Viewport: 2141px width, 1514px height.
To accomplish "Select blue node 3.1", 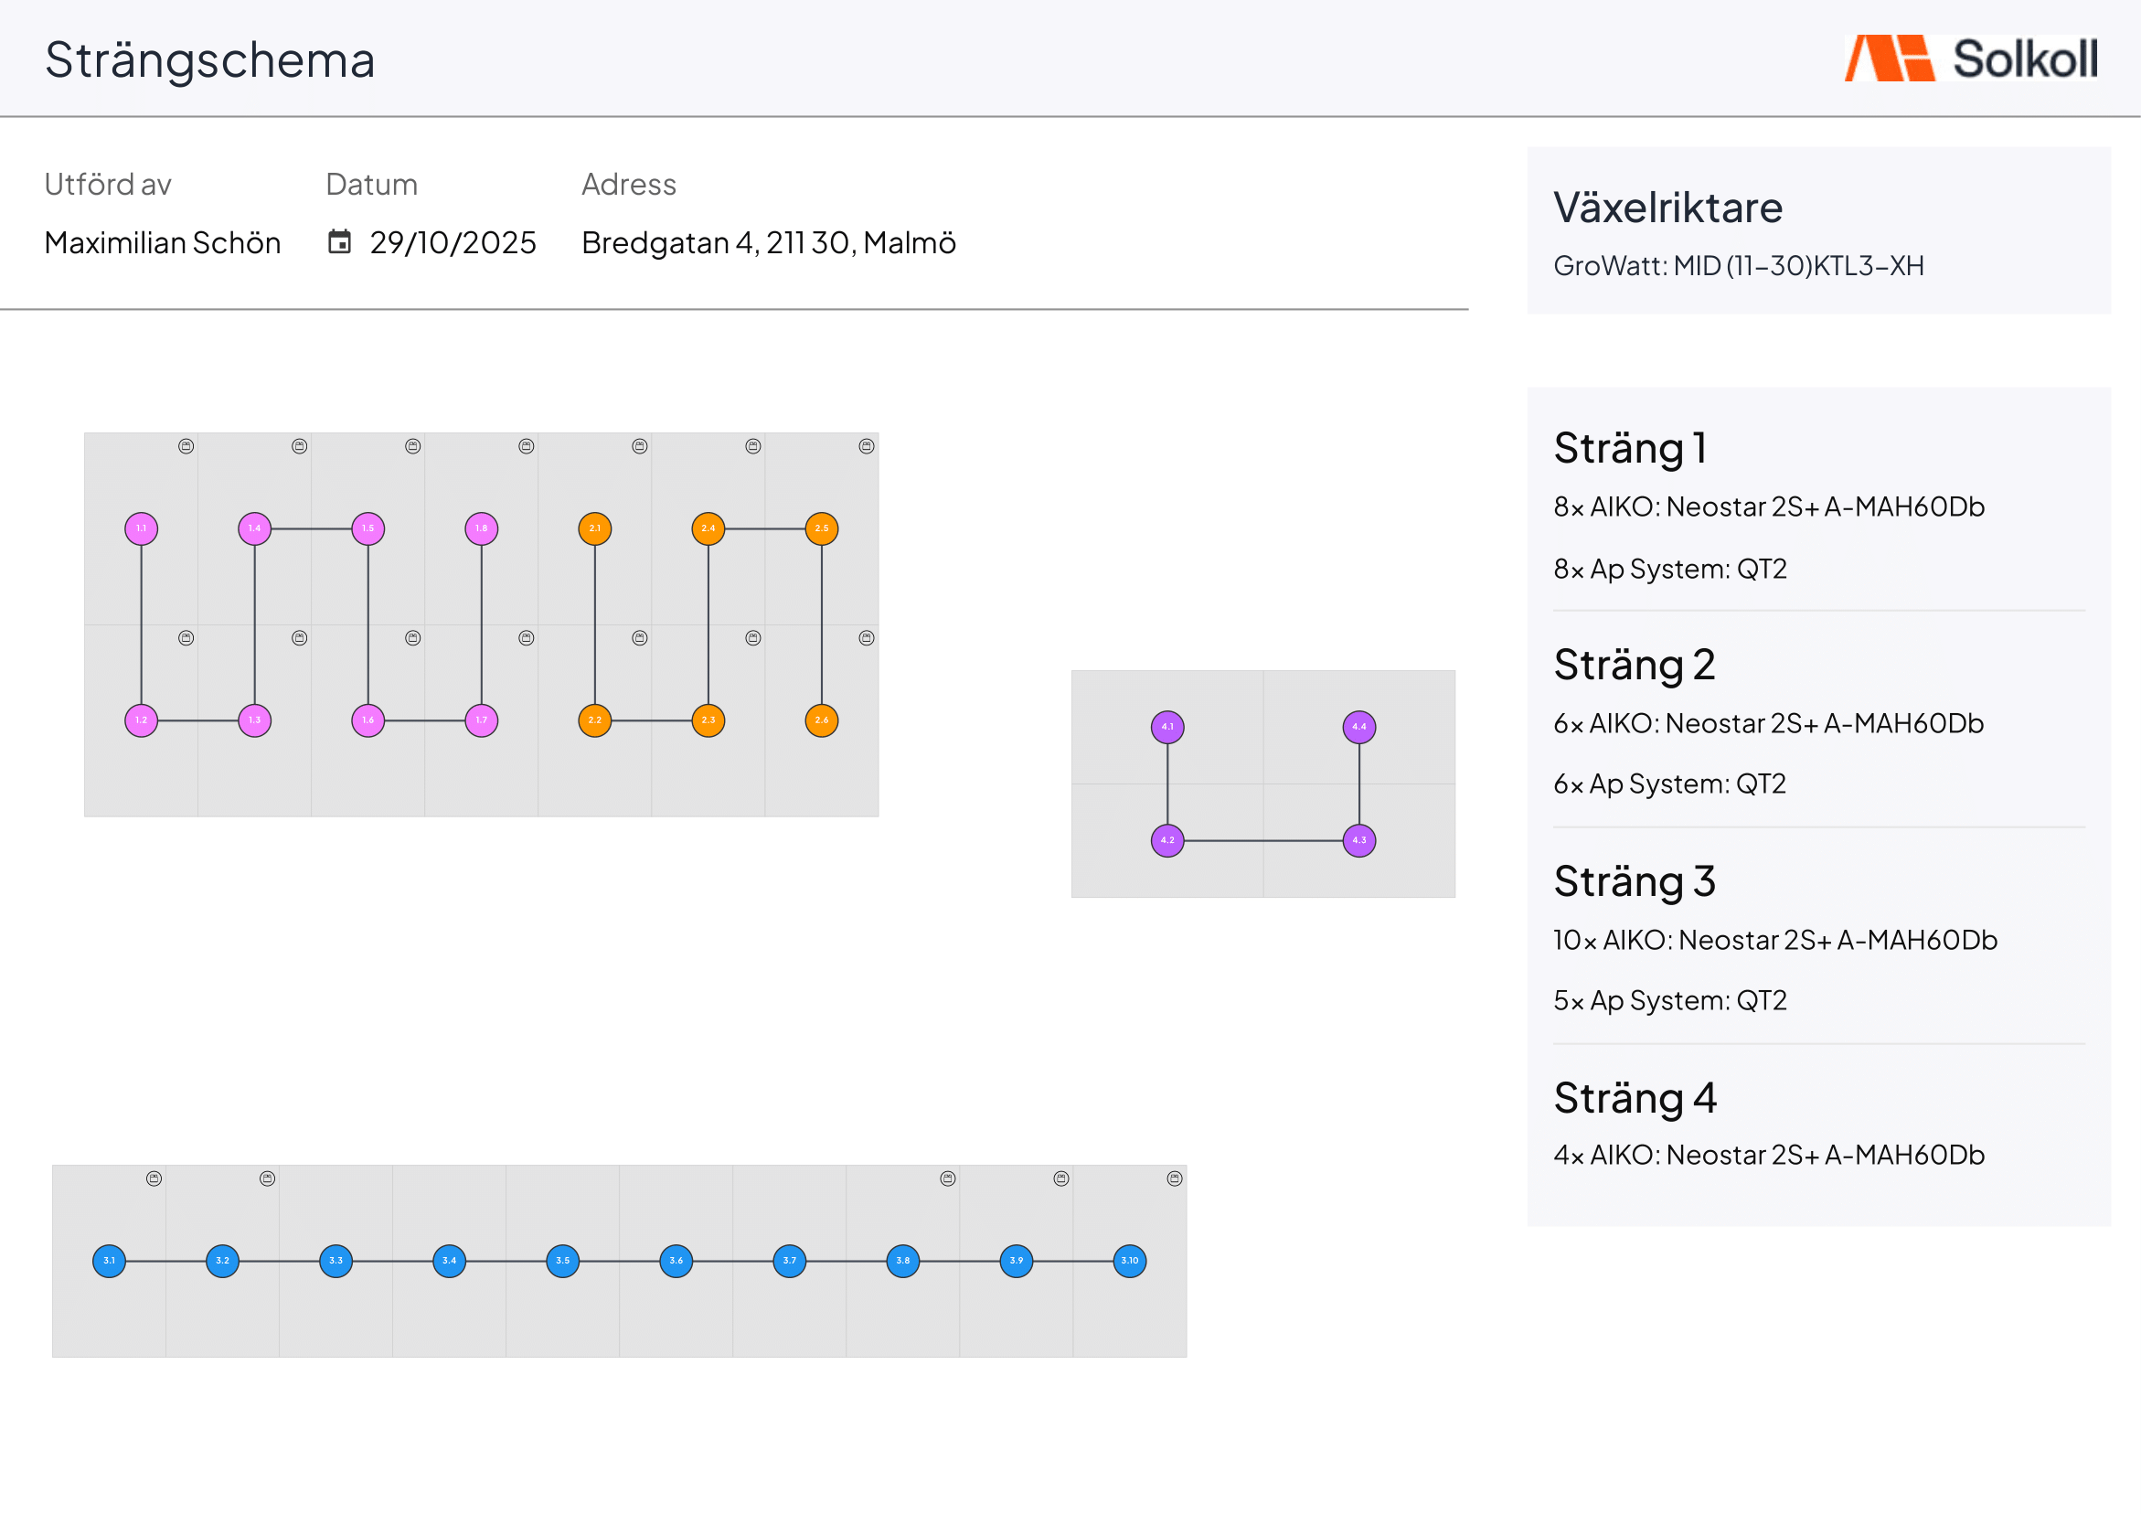I will click(109, 1261).
